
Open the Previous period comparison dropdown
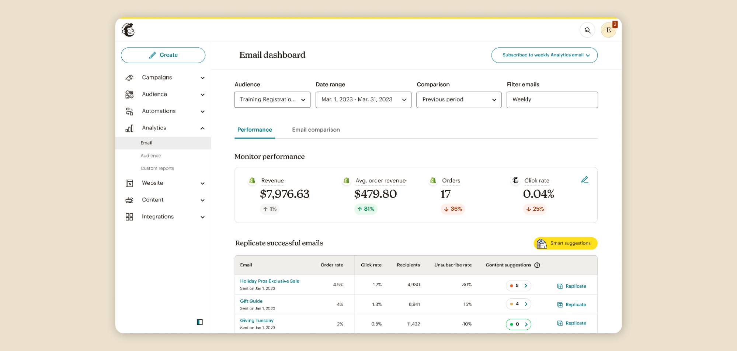point(458,99)
